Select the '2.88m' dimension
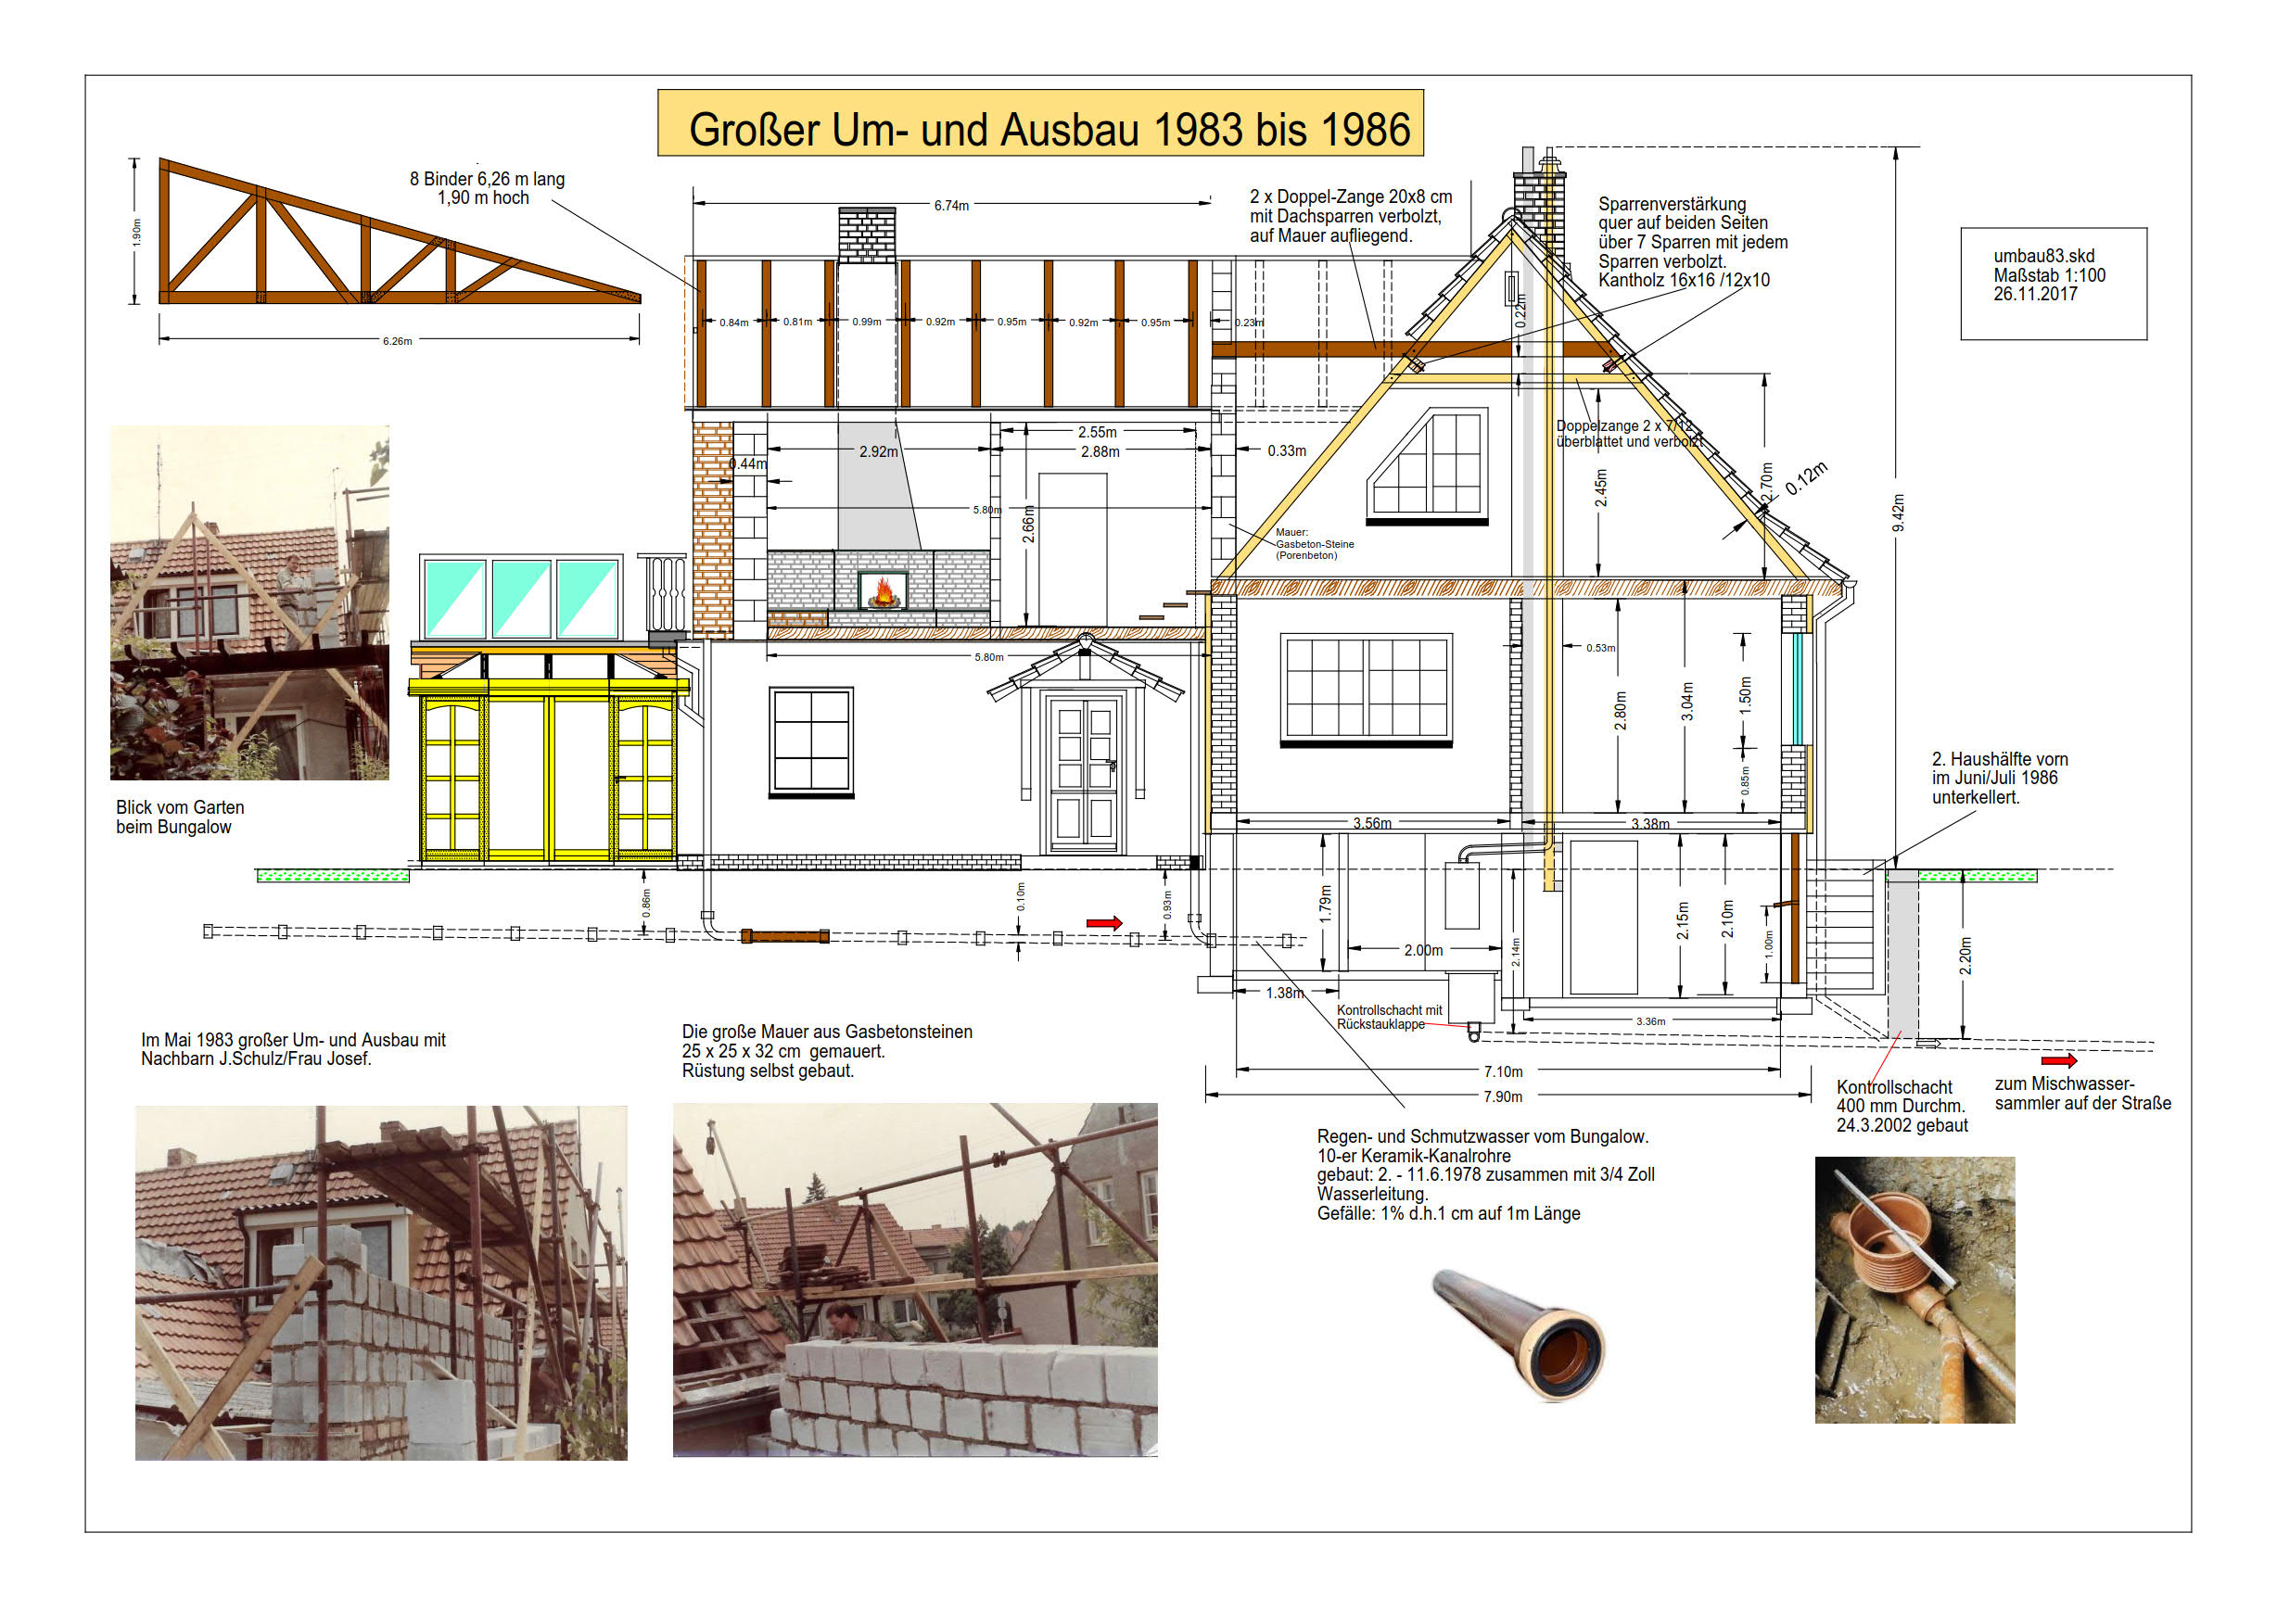The width and height of the screenshot is (2277, 1609). (x=1100, y=452)
